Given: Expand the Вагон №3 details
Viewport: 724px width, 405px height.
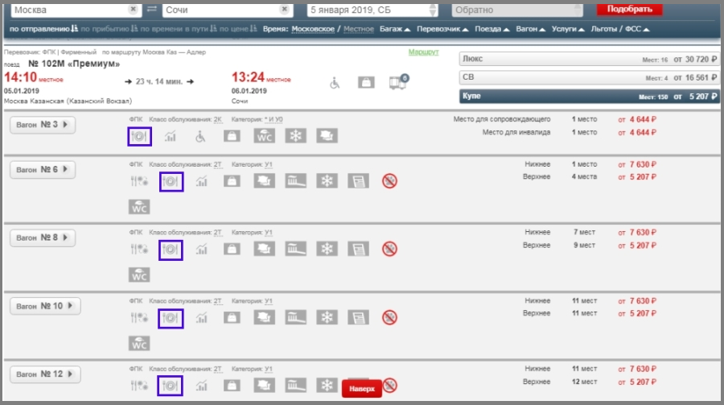Looking at the screenshot, I should pos(43,125).
